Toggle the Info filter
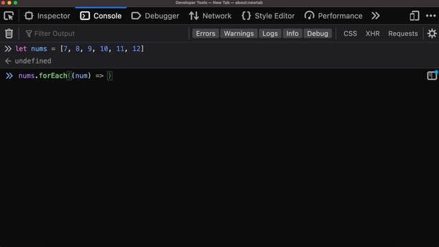Viewport: 439px width, 247px height. 292,34
